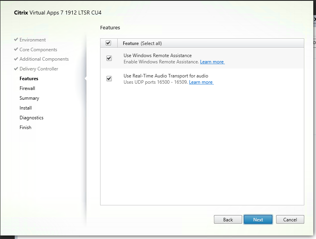Screen dimensions: 316x239
Task: Click the Core Components checkmark icon
Action: click(16, 49)
